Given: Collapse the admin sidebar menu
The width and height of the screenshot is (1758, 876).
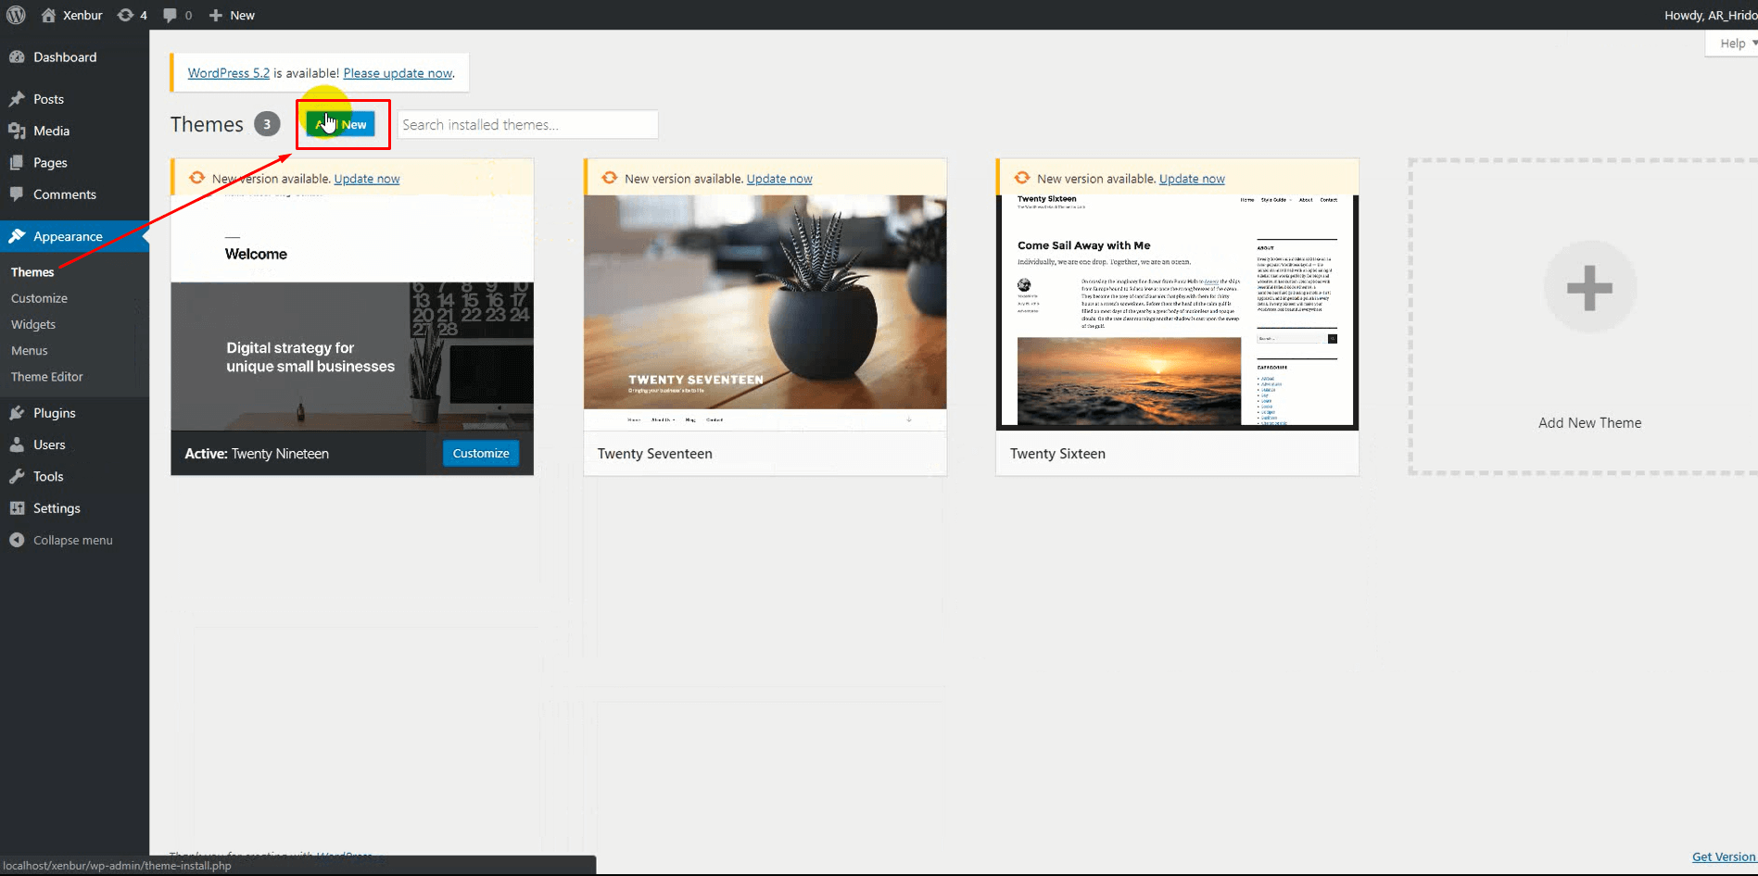Looking at the screenshot, I should point(61,540).
